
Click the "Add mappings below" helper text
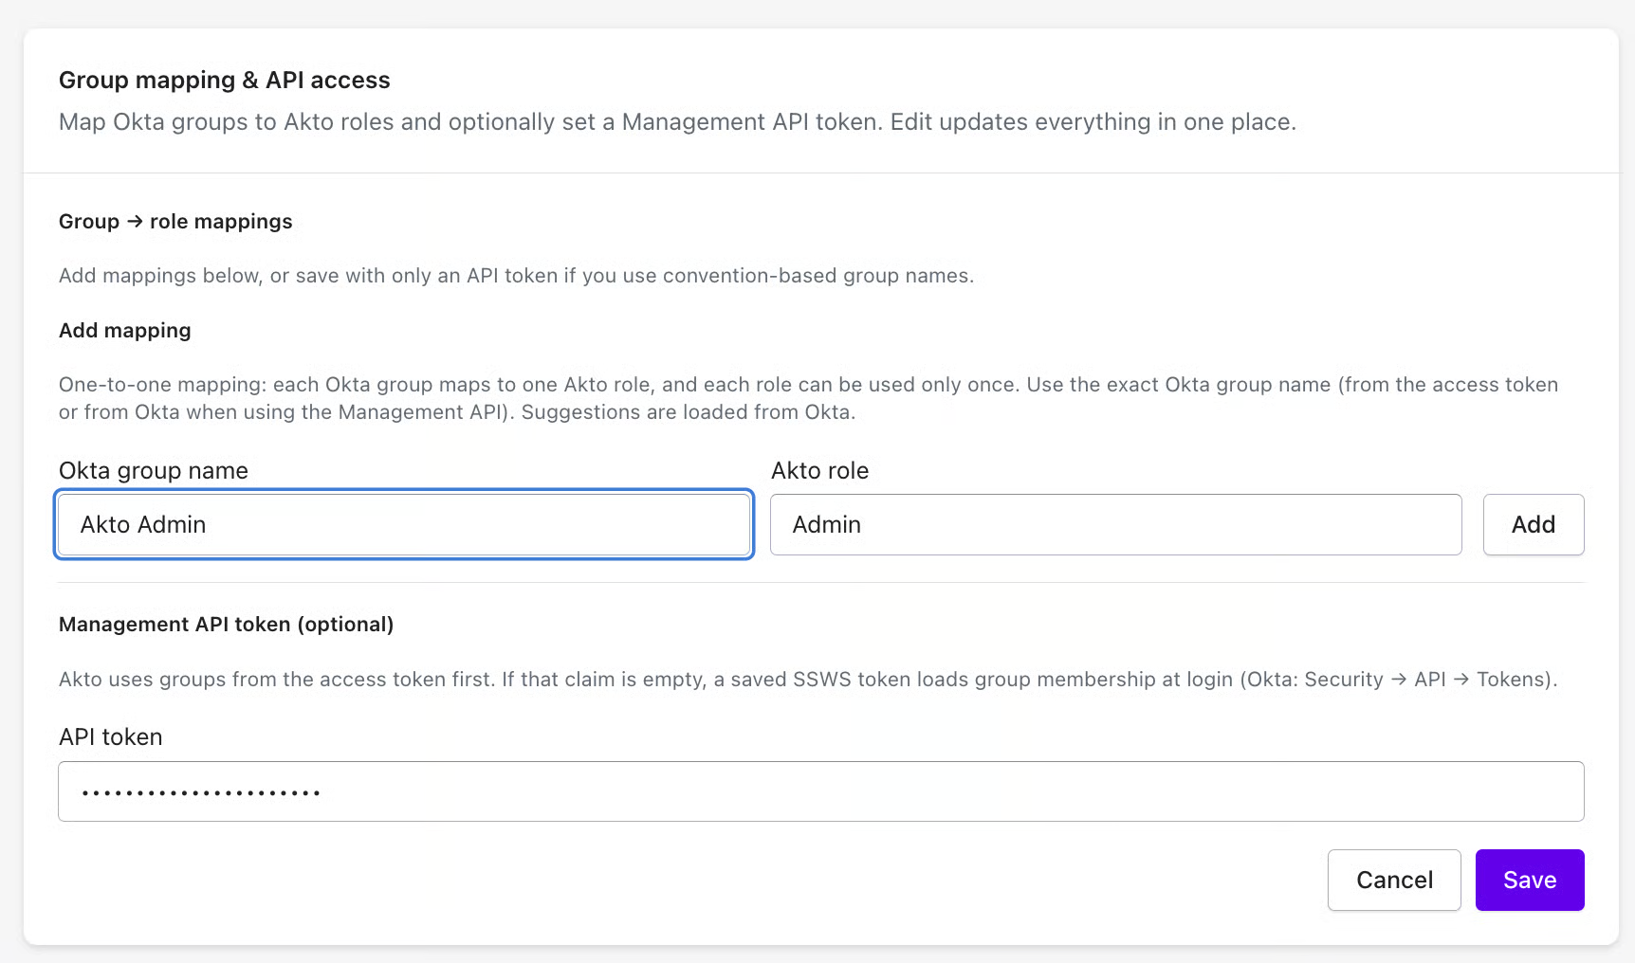[516, 276]
